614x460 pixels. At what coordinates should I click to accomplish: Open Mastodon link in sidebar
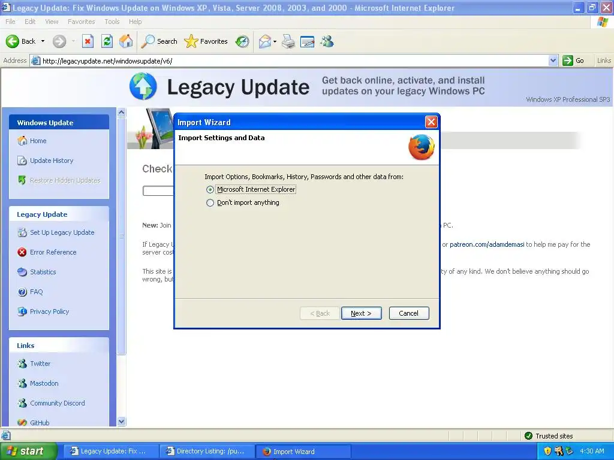click(x=44, y=383)
